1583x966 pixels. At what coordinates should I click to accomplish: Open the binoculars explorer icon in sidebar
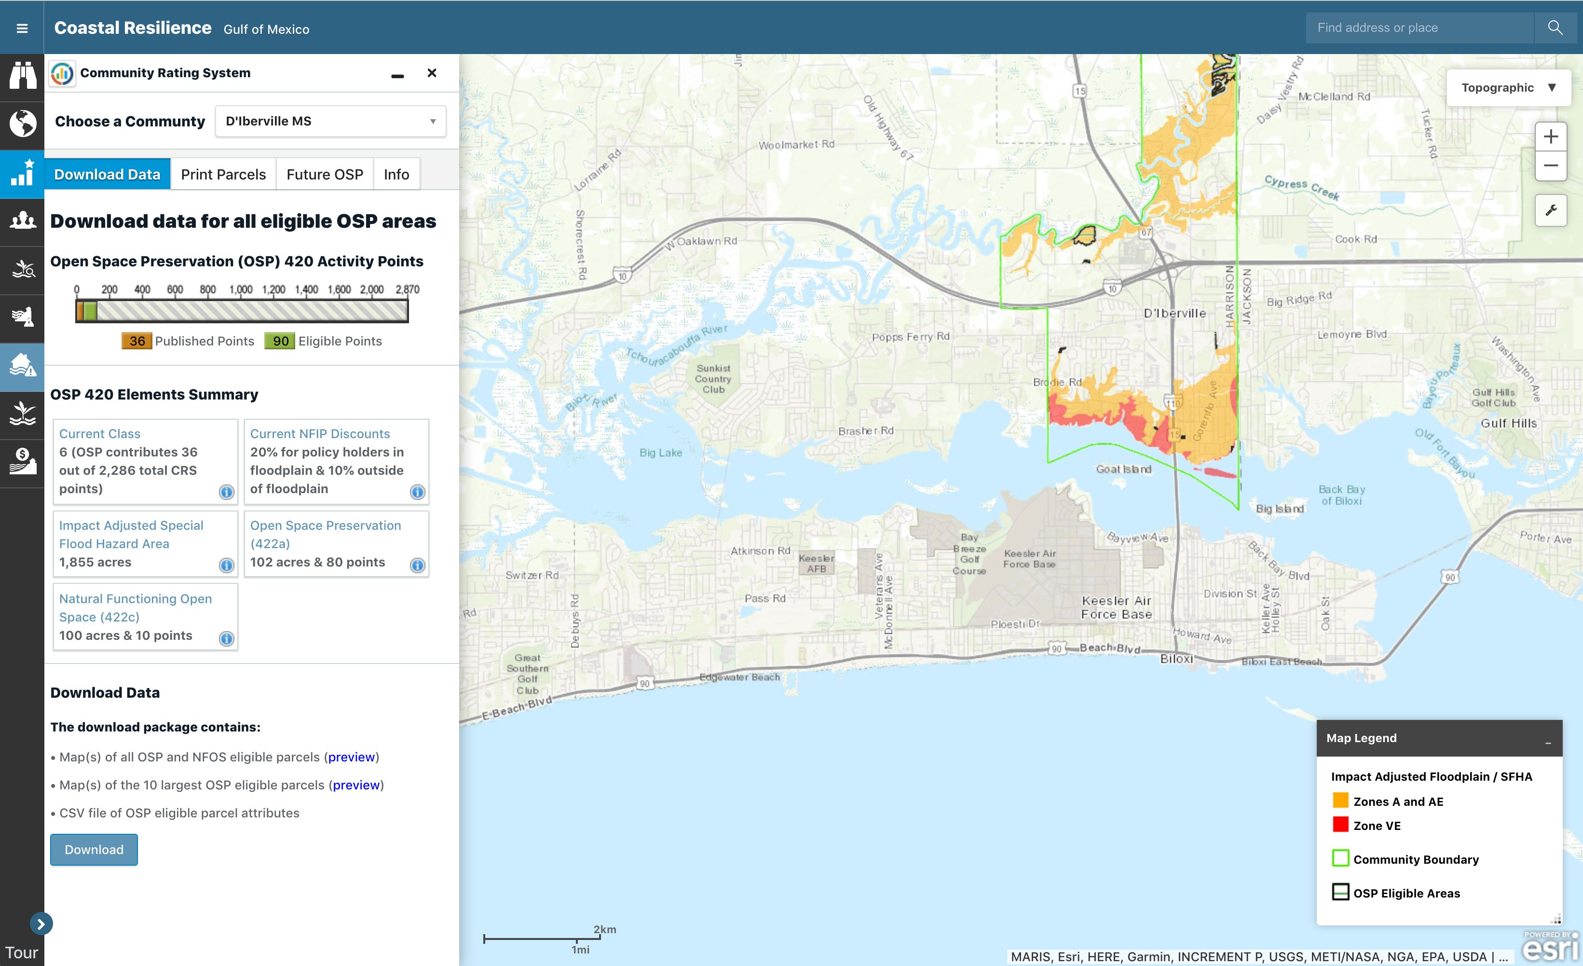pyautogui.click(x=22, y=76)
